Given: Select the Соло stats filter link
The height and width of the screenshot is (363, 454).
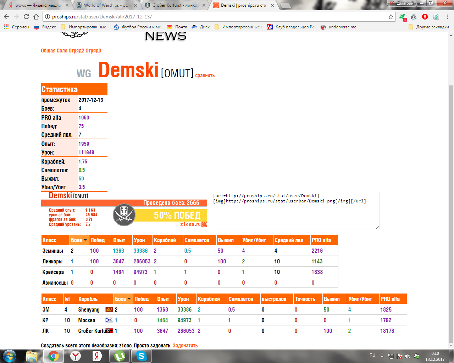Looking at the screenshot, I should 62,51.
